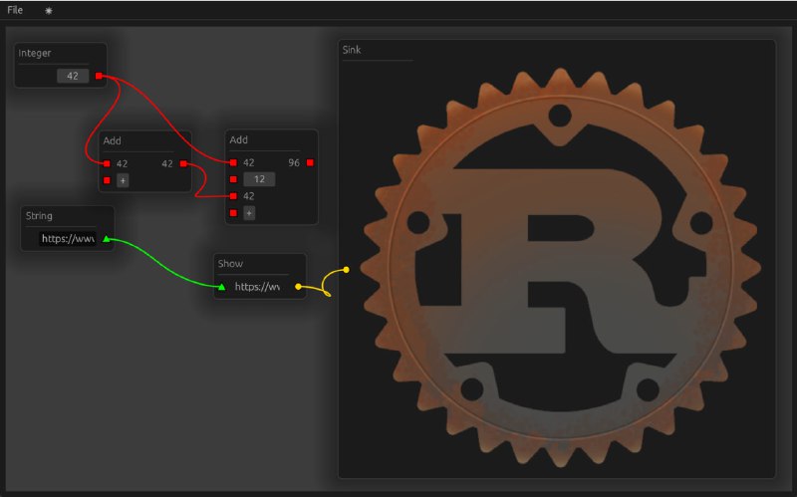Click the first Add node's 42 output value
This screenshot has width=797, height=497.
pos(167,163)
